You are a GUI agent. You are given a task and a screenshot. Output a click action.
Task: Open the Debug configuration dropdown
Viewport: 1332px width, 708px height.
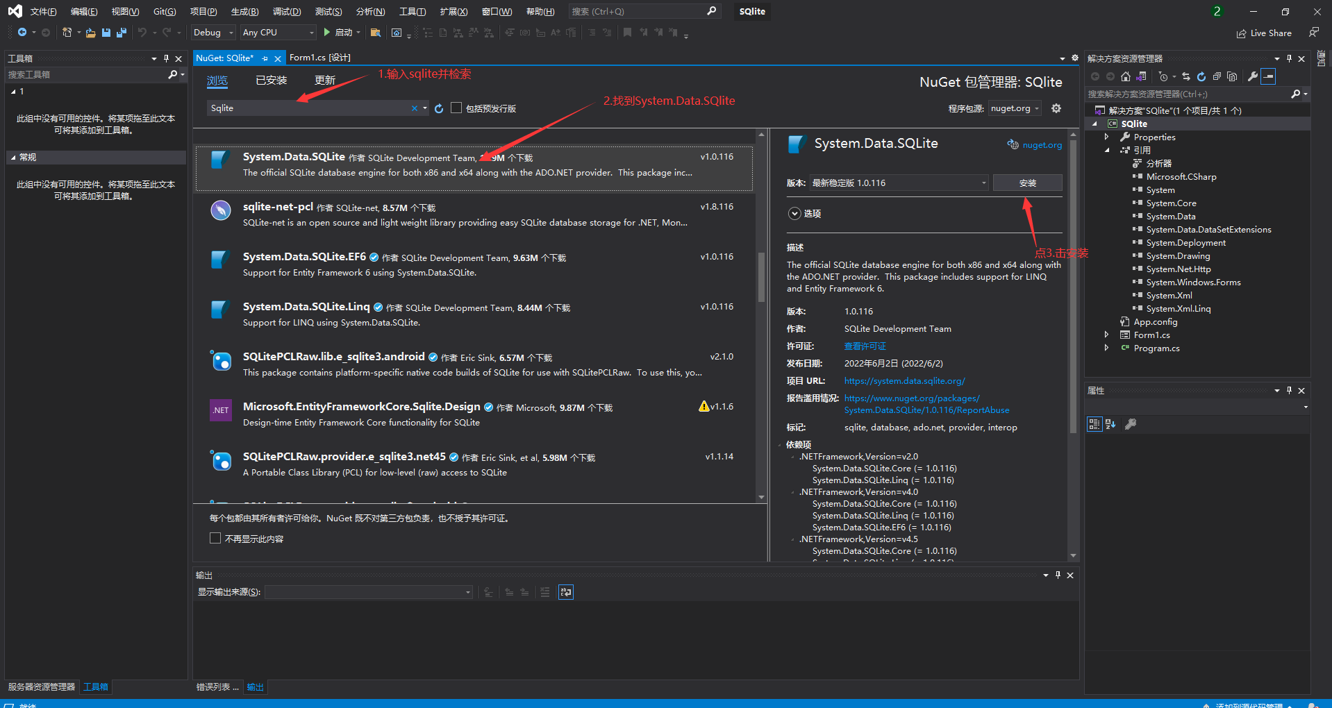click(x=214, y=33)
